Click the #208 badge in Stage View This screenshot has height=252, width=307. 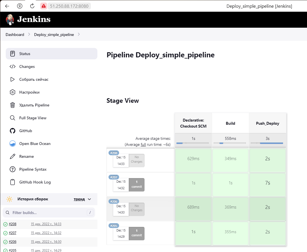pyautogui.click(x=114, y=153)
